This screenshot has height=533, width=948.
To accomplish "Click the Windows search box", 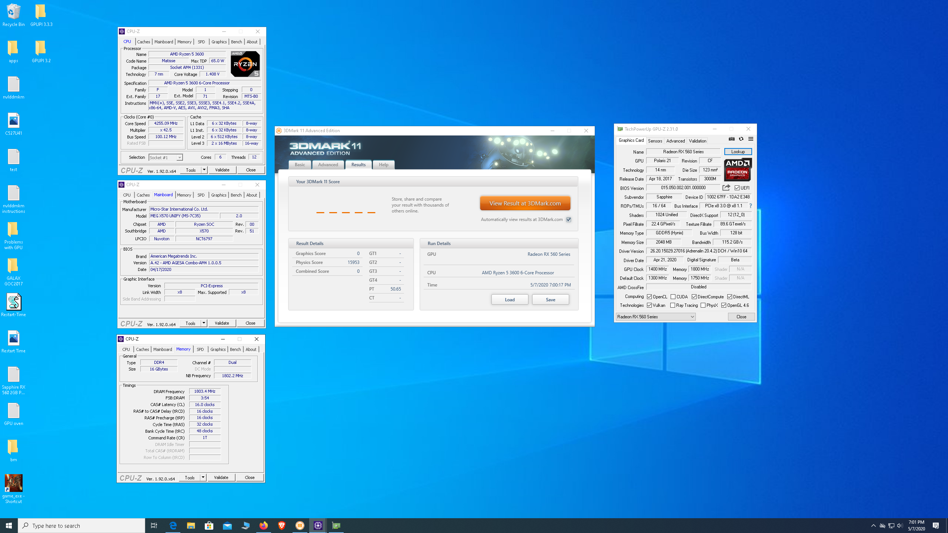I will [81, 526].
